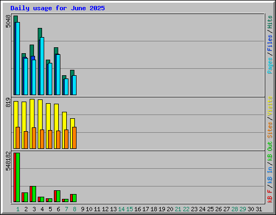The width and height of the screenshot is (276, 215).
Task: Click the 5048 axis value label
Action: point(8,21)
